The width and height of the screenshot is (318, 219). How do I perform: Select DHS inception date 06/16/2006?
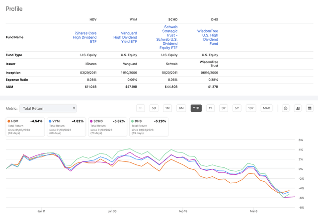coord(210,73)
